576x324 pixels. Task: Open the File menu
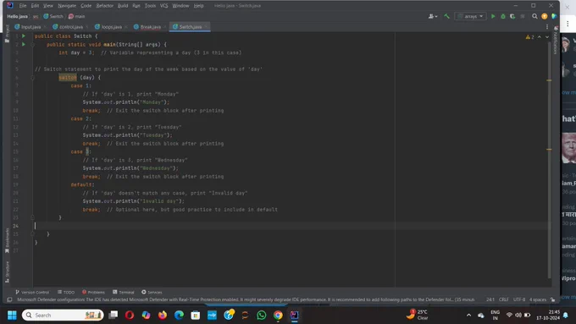pos(23,6)
